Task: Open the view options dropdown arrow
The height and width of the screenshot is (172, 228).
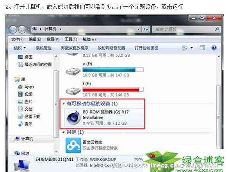Action: (x=192, y=48)
